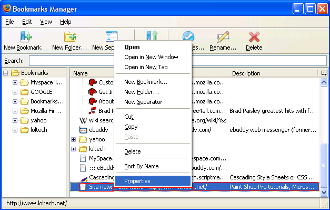Select the GOOGLE folder label in tree
Viewport: 330px width, 210px height.
pyautogui.click(x=42, y=92)
